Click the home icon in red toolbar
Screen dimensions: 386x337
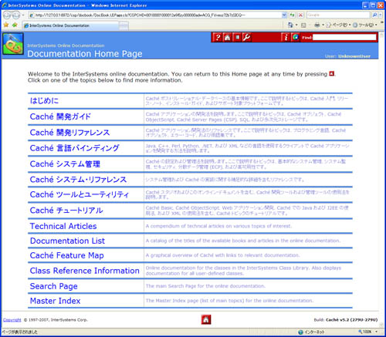tap(227, 38)
